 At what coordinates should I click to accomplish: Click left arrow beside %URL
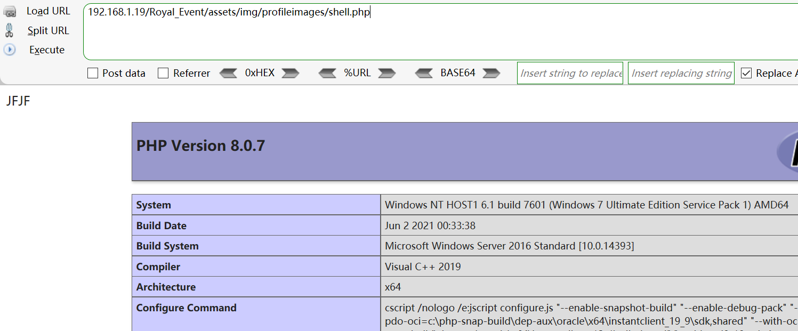pyautogui.click(x=327, y=73)
